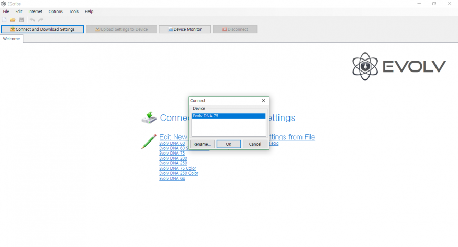
Task: Click the Evolv DNA Go link
Action: coord(172,178)
